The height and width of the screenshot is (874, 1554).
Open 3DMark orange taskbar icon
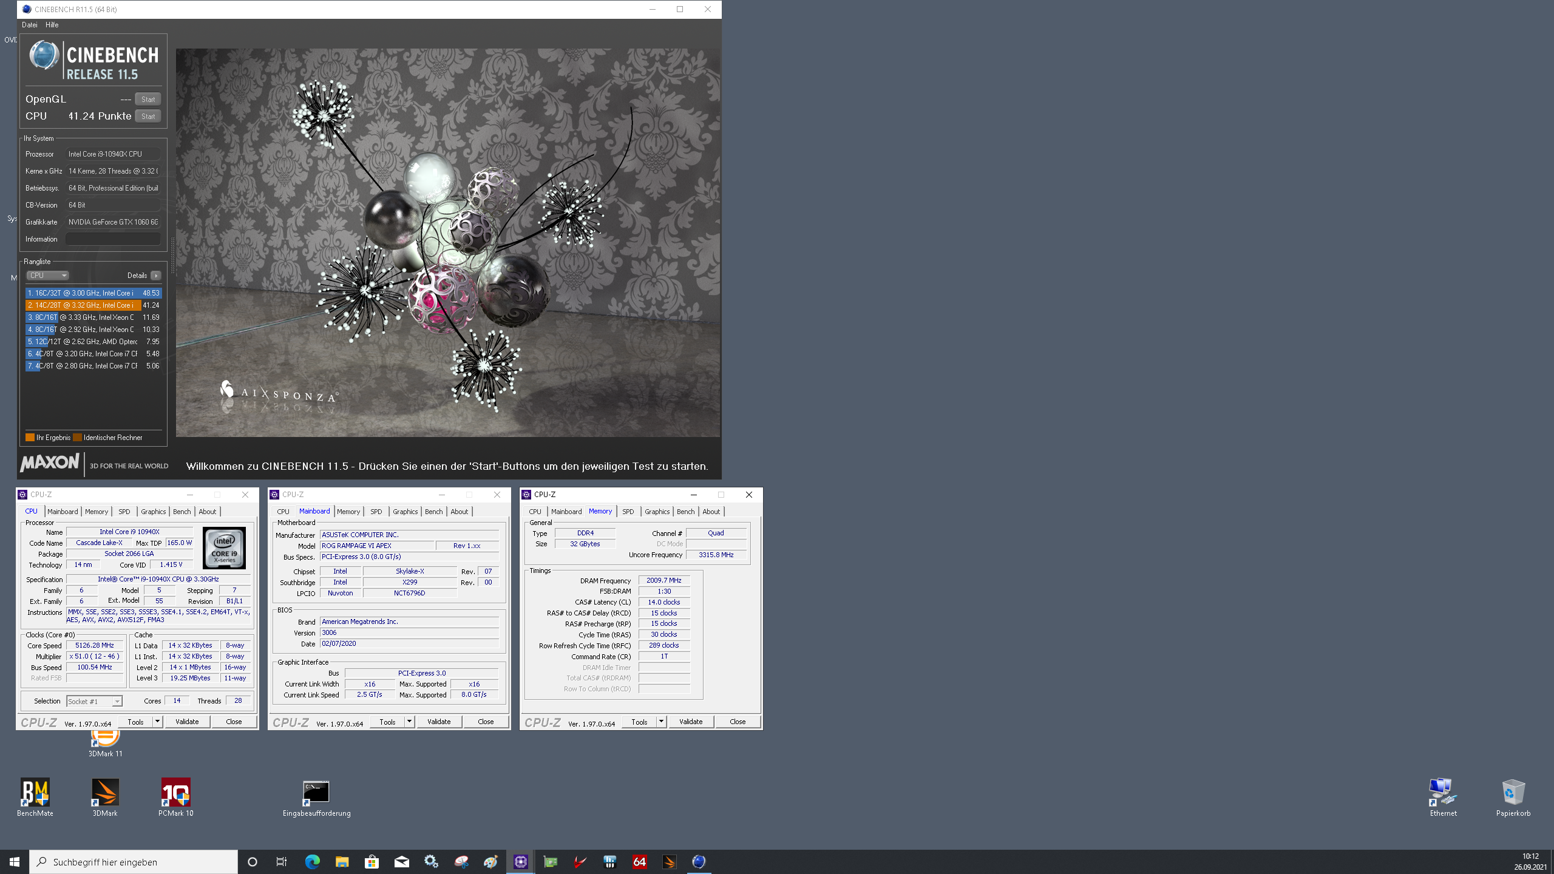coord(669,862)
